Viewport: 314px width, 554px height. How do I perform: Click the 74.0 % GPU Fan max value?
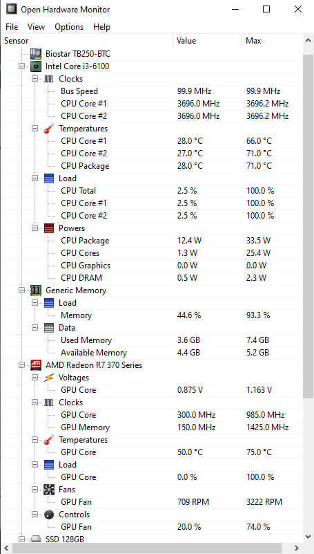click(258, 527)
